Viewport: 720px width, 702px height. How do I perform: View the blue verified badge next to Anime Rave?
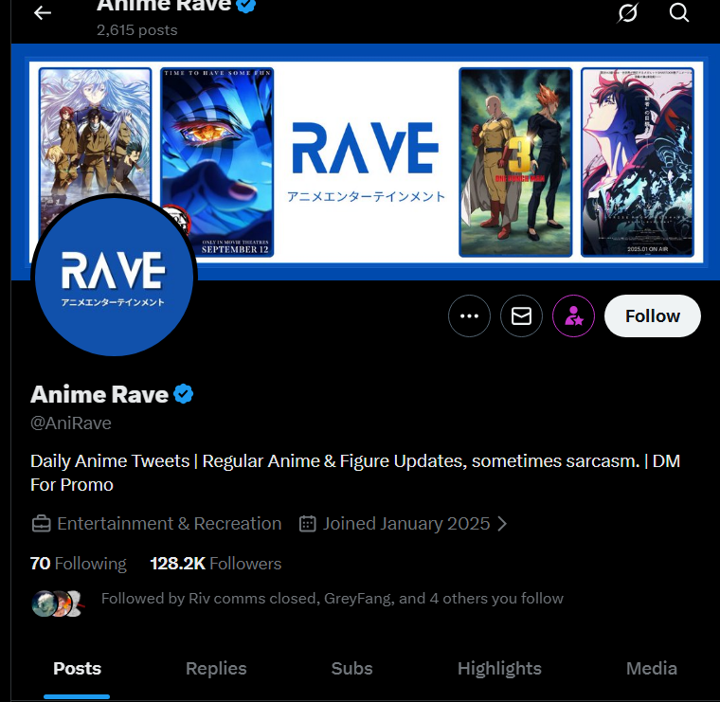click(x=183, y=394)
